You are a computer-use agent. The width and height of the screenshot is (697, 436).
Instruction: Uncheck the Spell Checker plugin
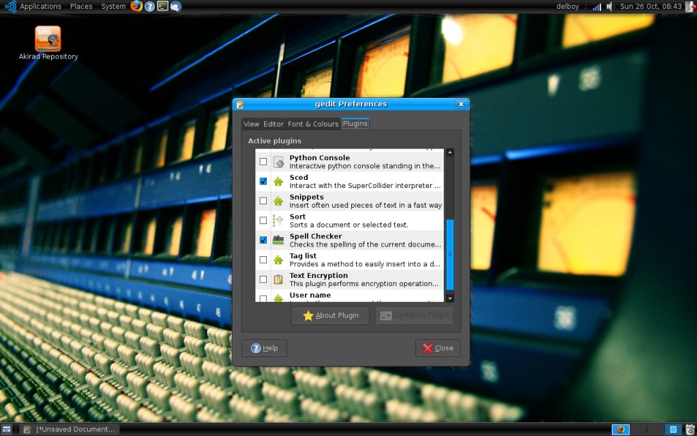click(x=263, y=240)
